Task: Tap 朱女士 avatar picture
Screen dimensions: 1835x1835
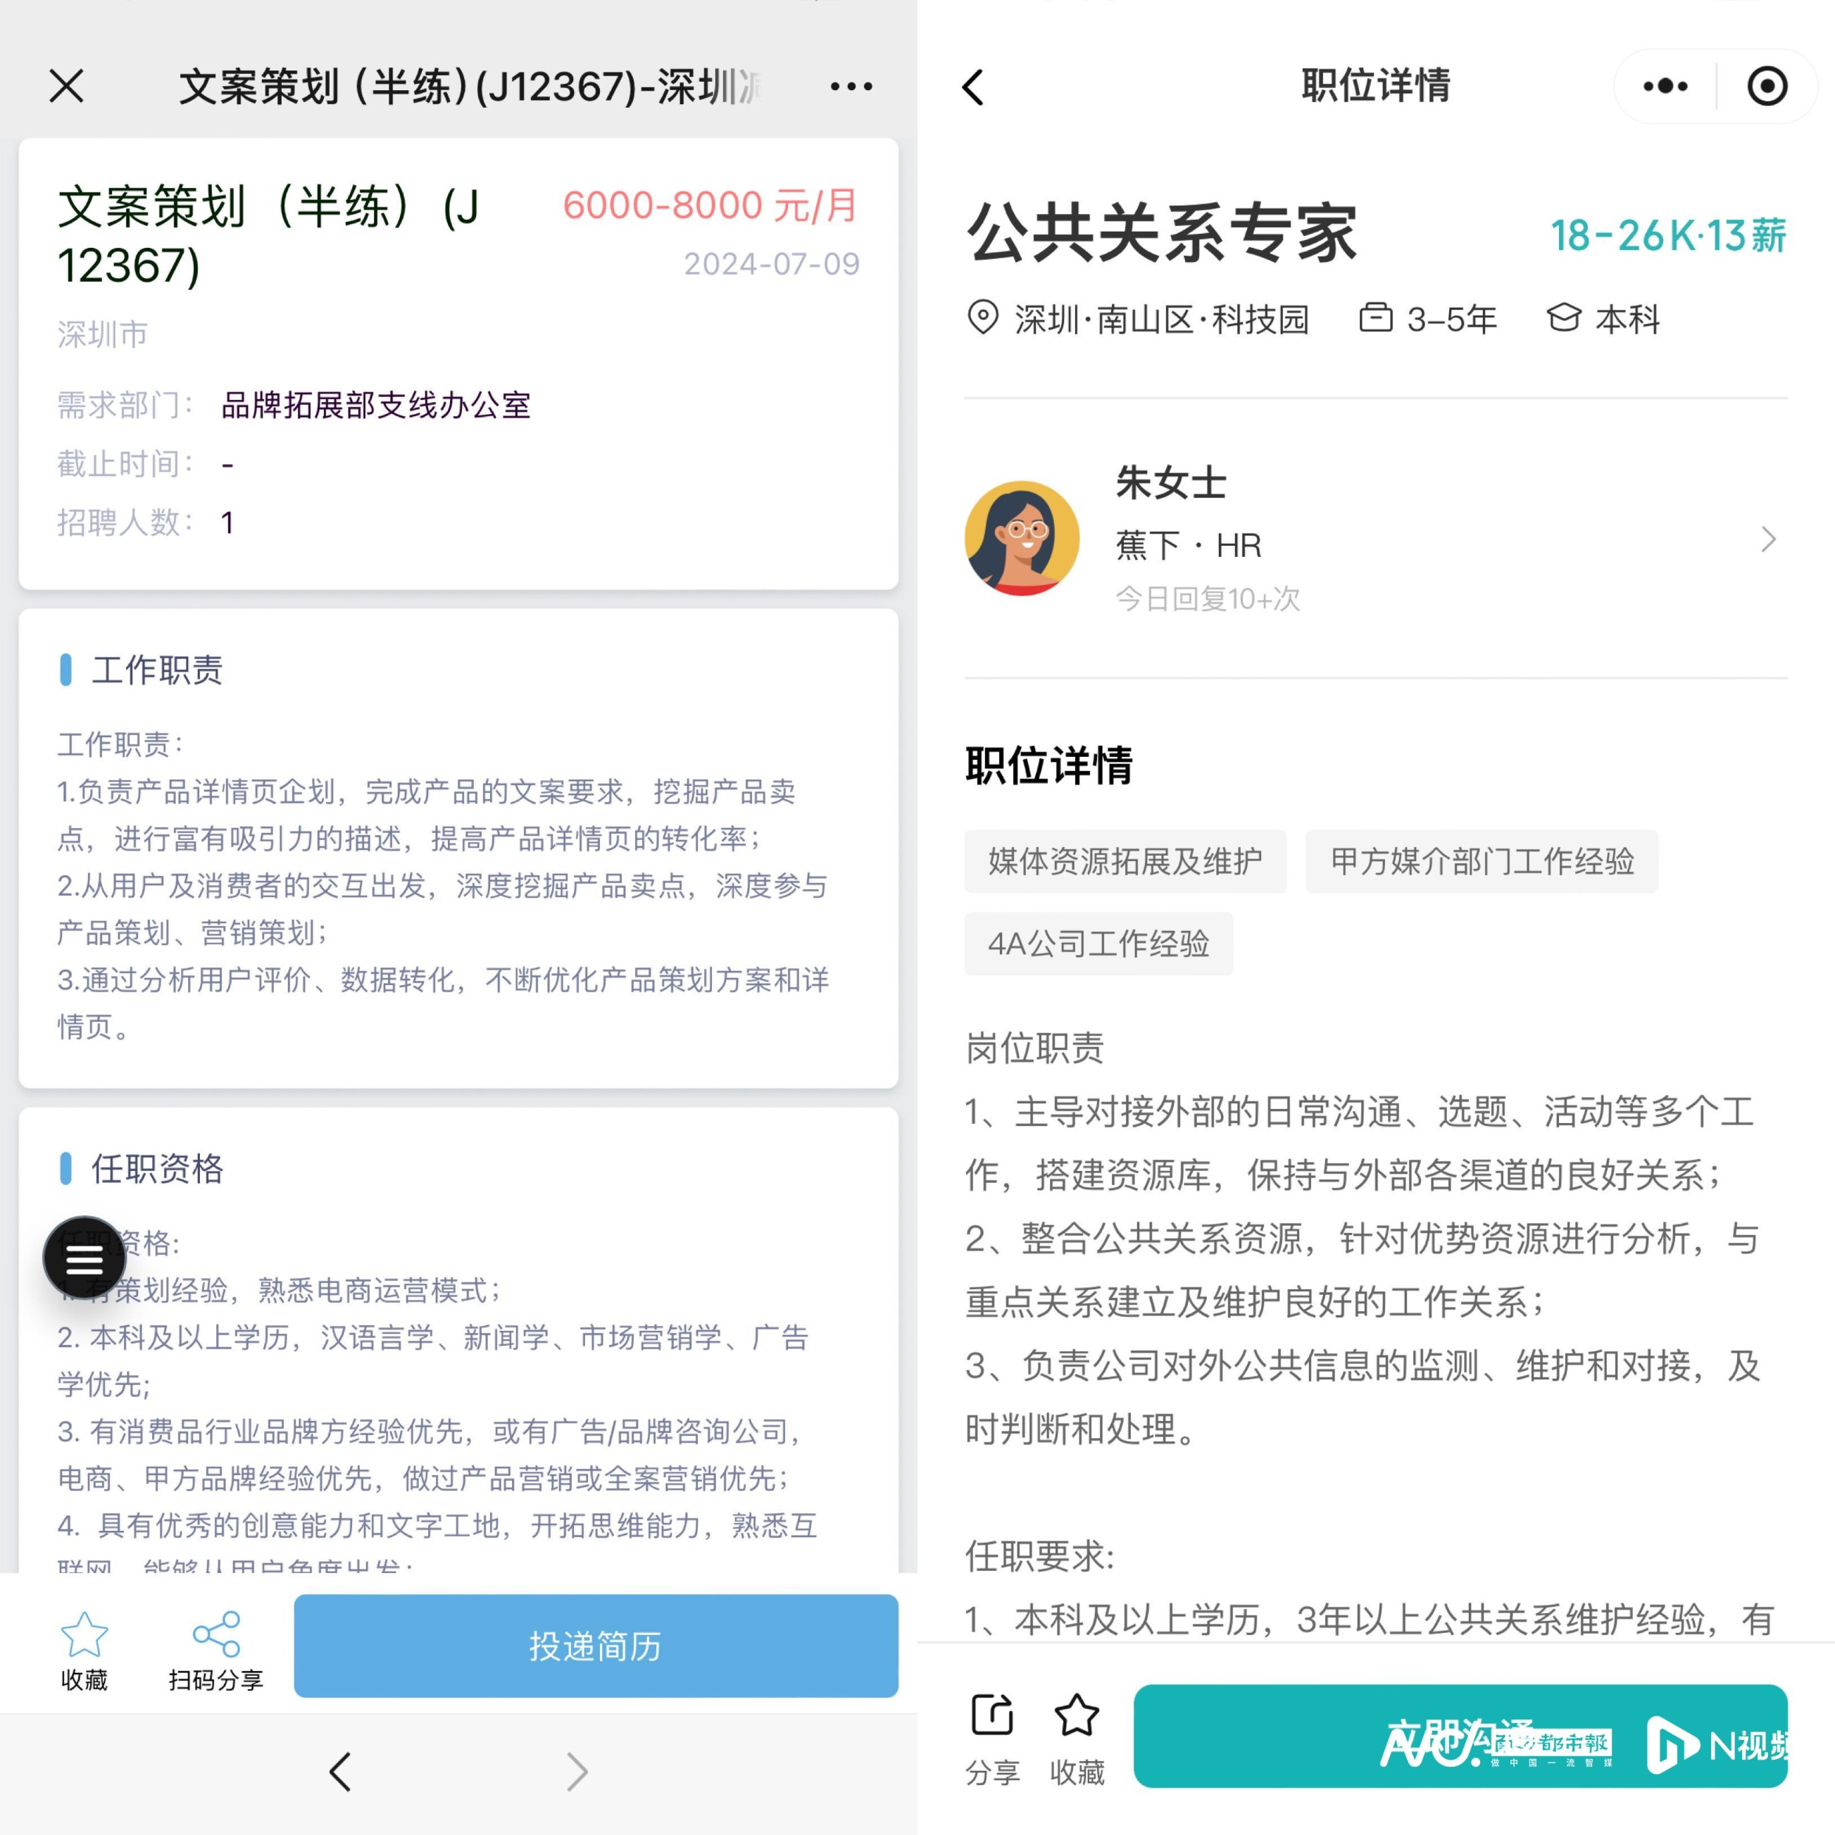Action: click(x=1021, y=537)
